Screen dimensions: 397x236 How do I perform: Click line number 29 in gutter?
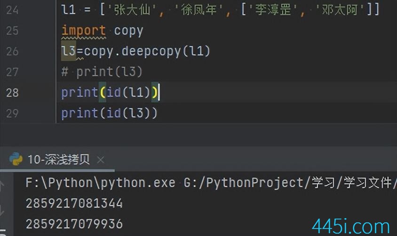12,113
